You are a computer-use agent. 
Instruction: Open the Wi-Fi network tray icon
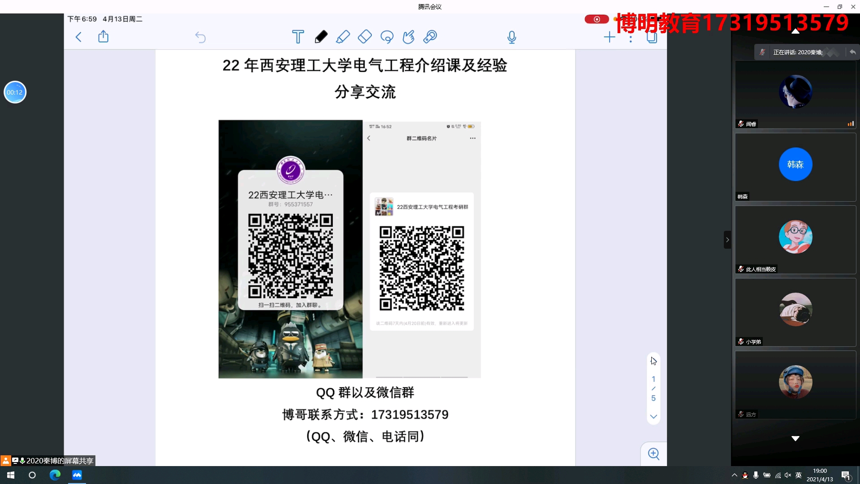click(778, 475)
